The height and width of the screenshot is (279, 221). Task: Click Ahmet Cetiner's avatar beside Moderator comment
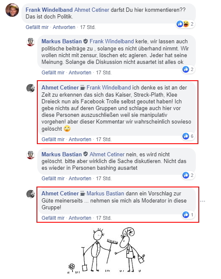[31, 194]
